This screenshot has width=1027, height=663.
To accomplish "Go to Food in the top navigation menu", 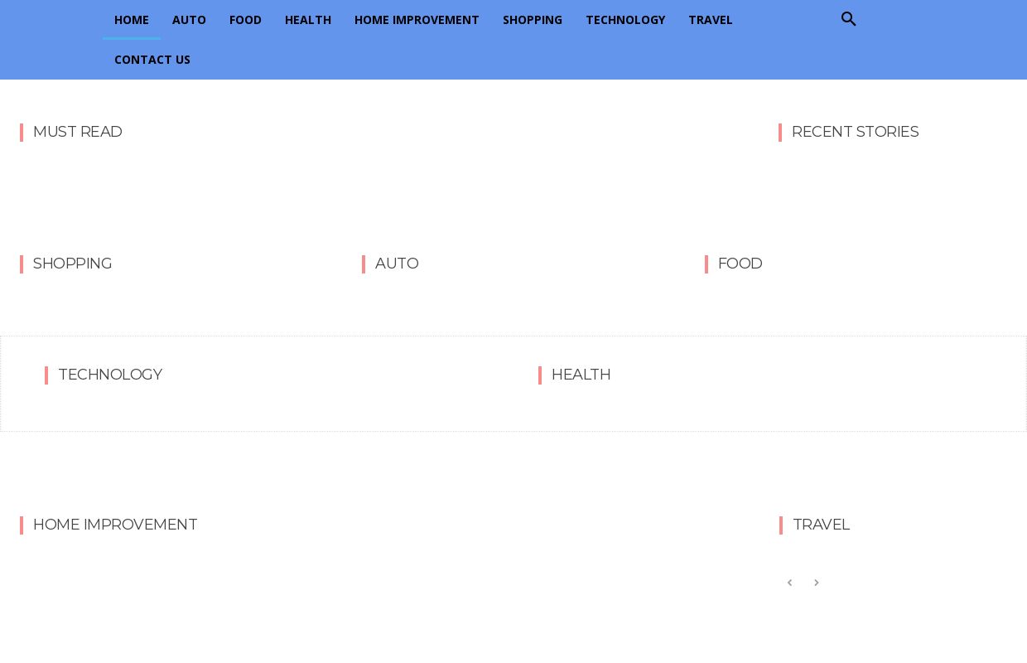I will [245, 20].
